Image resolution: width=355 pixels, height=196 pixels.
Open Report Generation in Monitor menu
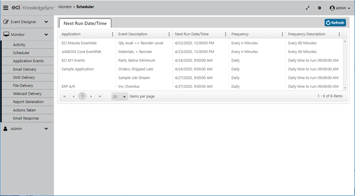[x=28, y=102]
